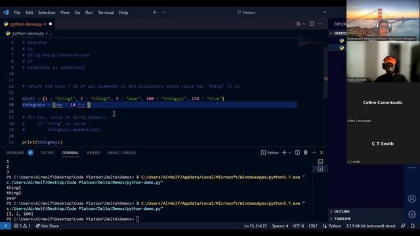Click the Python terminal profile label

coord(270,153)
